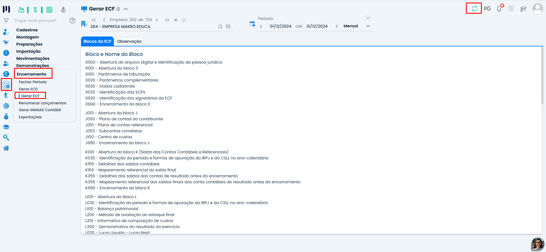Viewport: 546px width, 252px height.
Task: Open Renumerar Lançamentos menu item
Action: tap(43, 103)
